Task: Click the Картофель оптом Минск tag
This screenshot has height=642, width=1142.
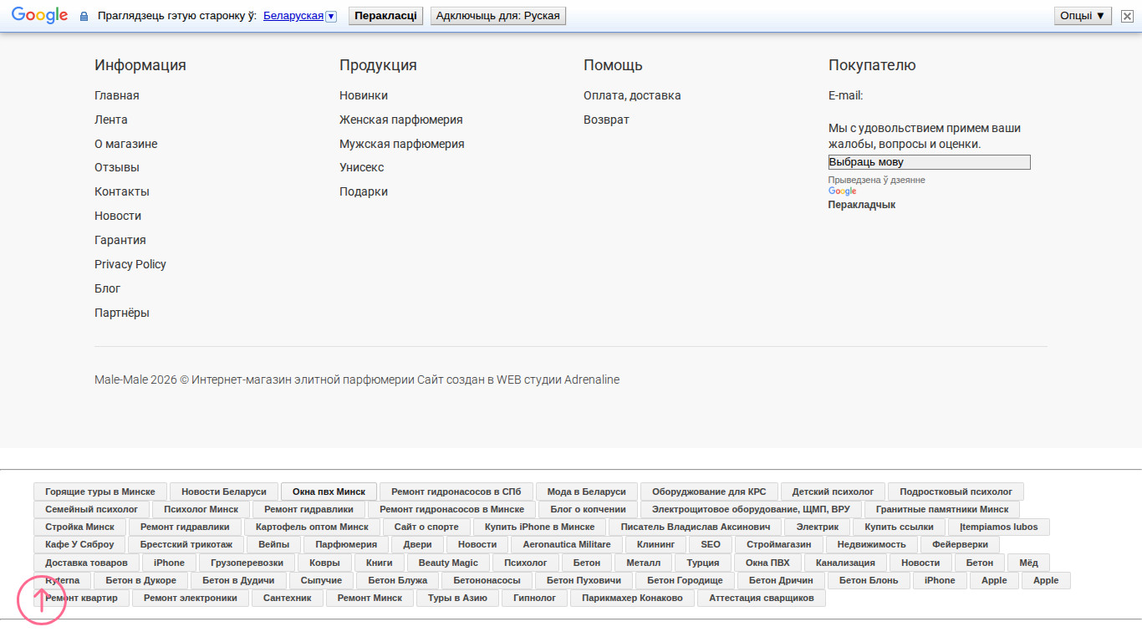Action: click(x=312, y=527)
